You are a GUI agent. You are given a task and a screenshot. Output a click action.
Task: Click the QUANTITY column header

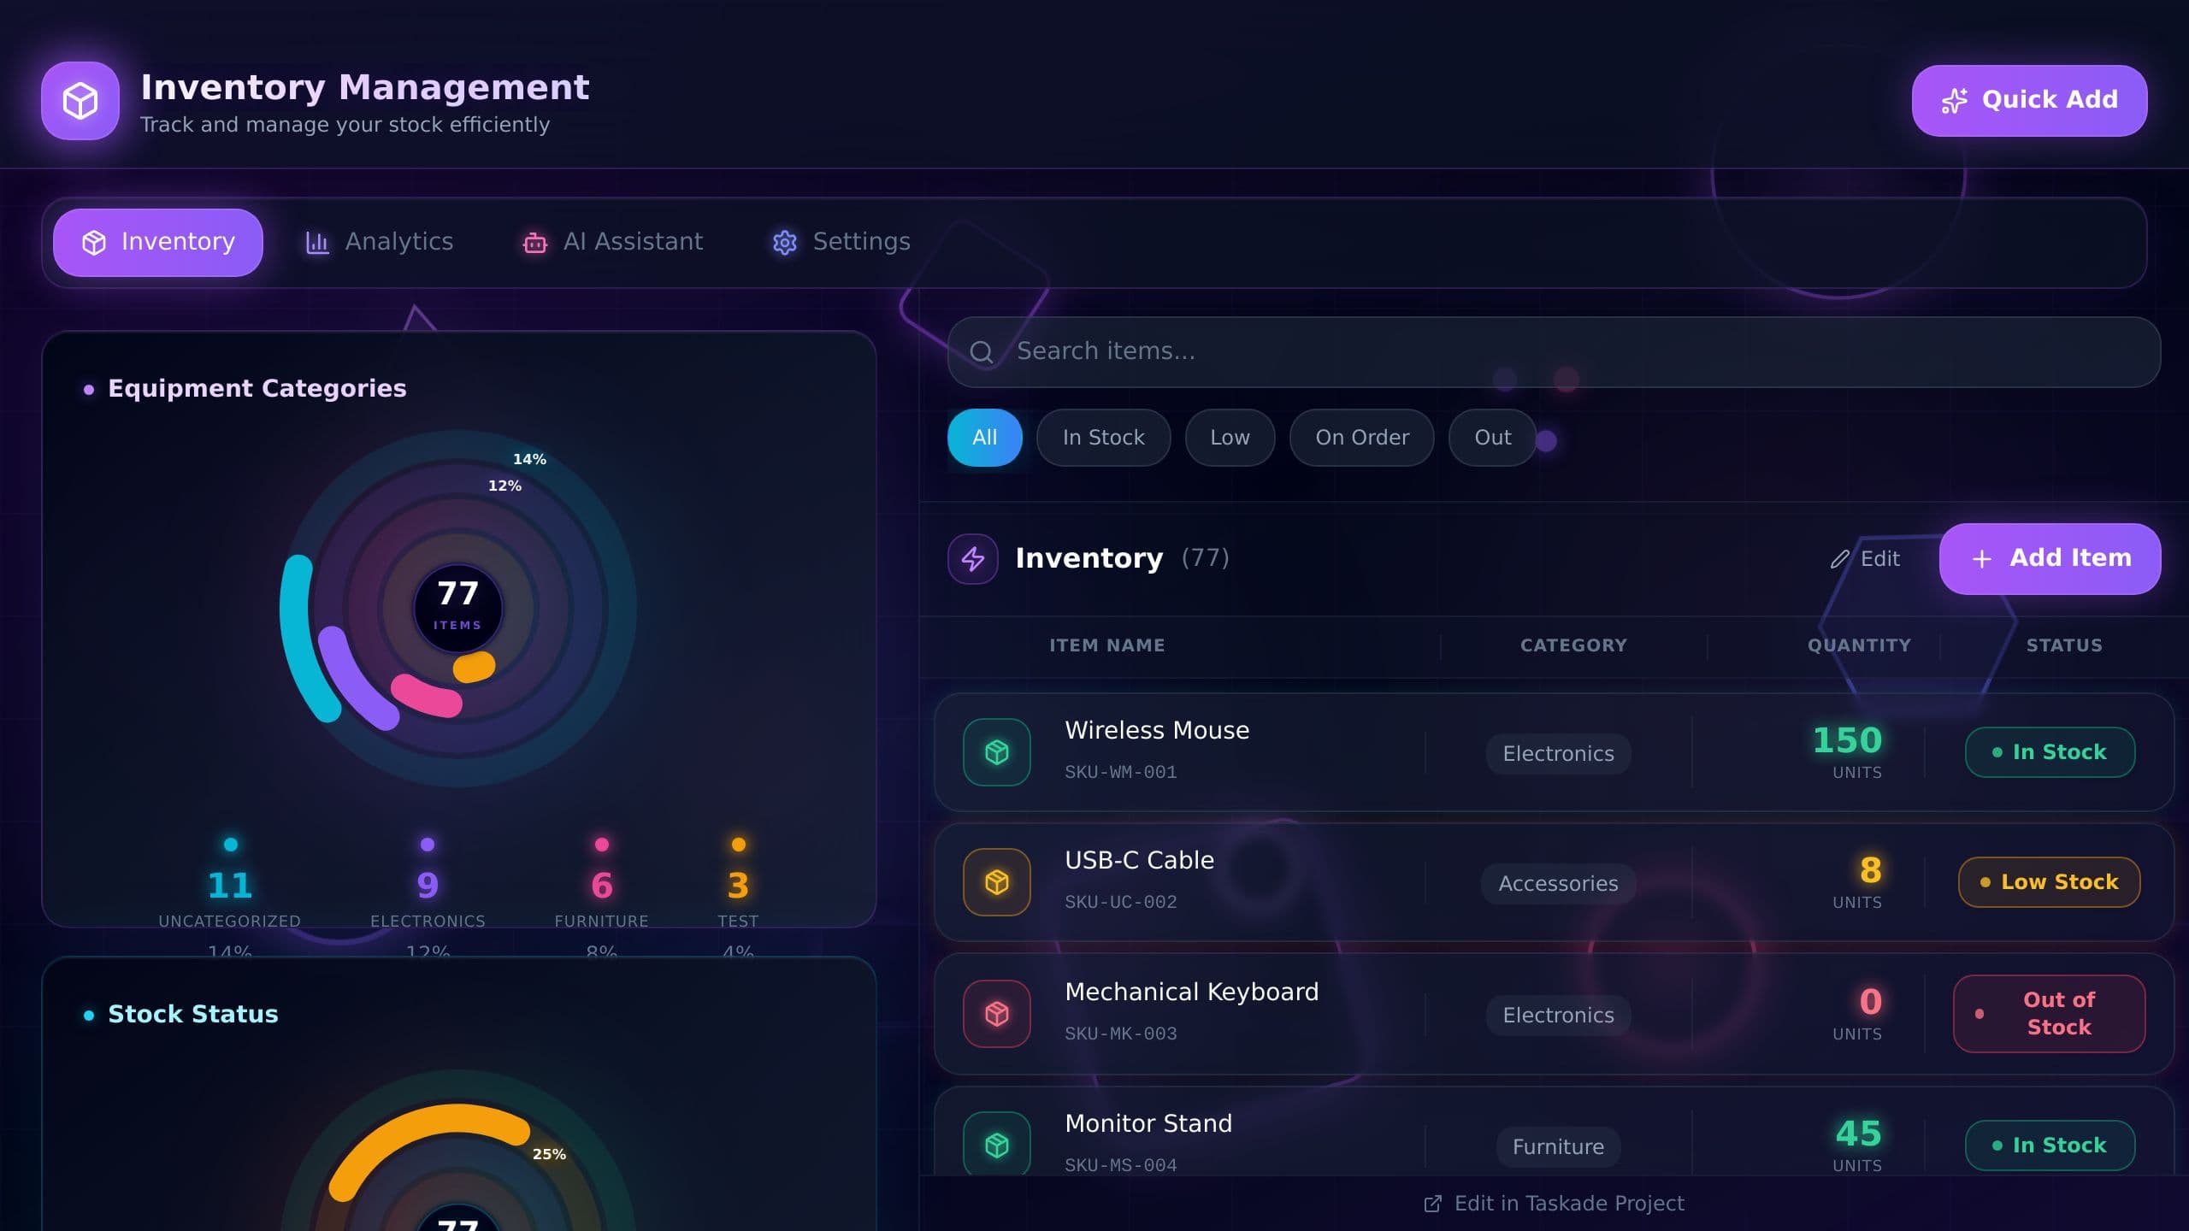click(x=1860, y=646)
